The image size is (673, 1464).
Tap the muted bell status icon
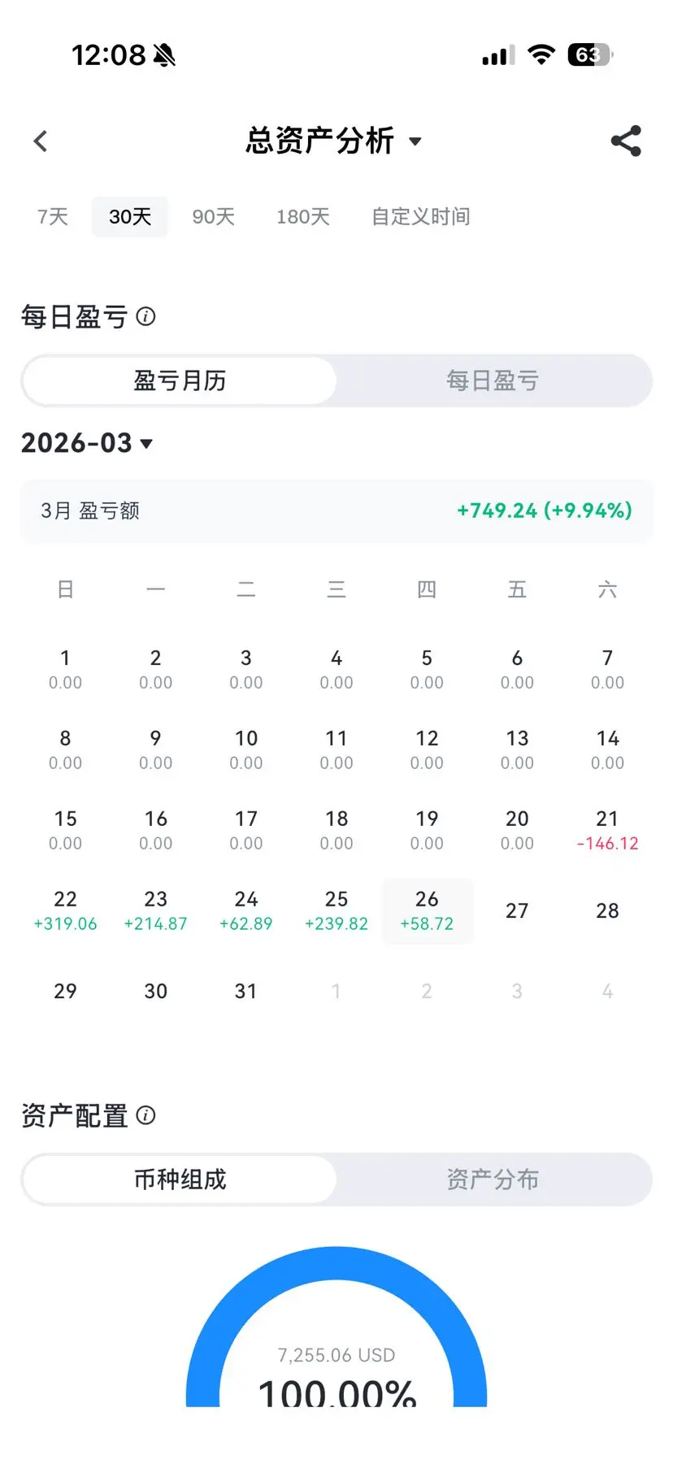(x=164, y=55)
